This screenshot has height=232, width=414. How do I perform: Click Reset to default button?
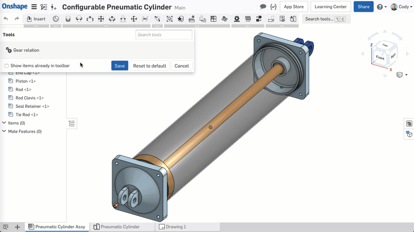[150, 66]
